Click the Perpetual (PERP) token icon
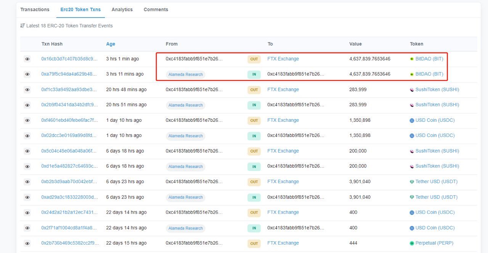Image resolution: width=488 pixels, height=253 pixels. pyautogui.click(x=412, y=243)
